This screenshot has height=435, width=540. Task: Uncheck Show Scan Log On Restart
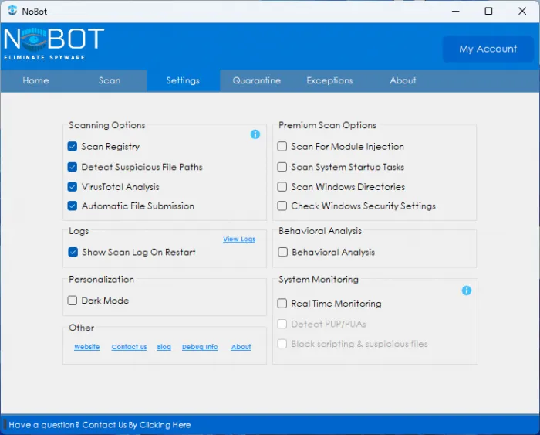pyautogui.click(x=73, y=252)
